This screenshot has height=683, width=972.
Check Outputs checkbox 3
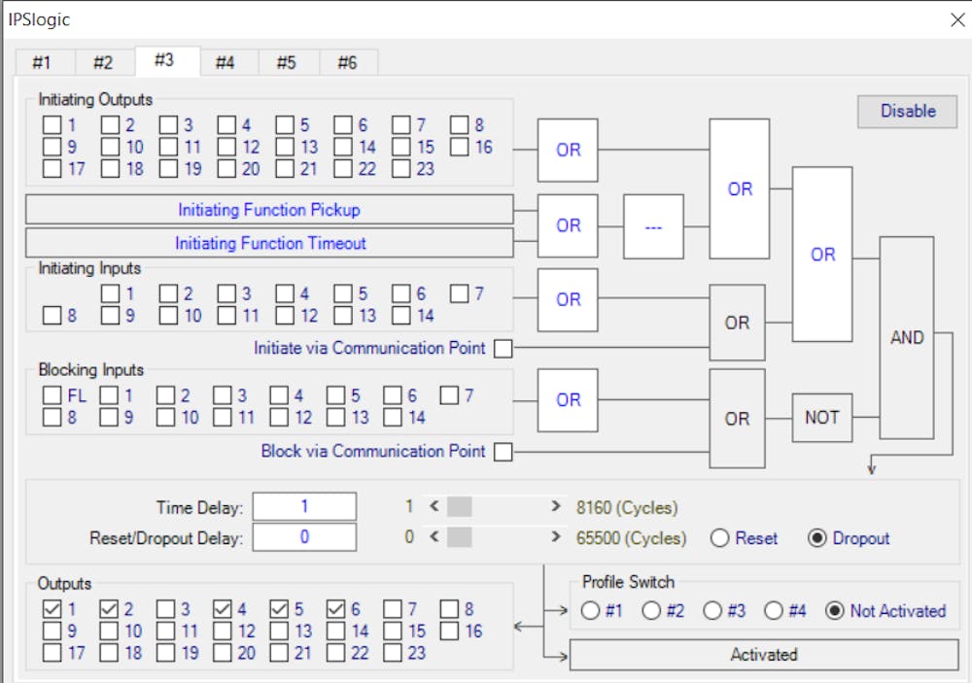click(x=165, y=609)
